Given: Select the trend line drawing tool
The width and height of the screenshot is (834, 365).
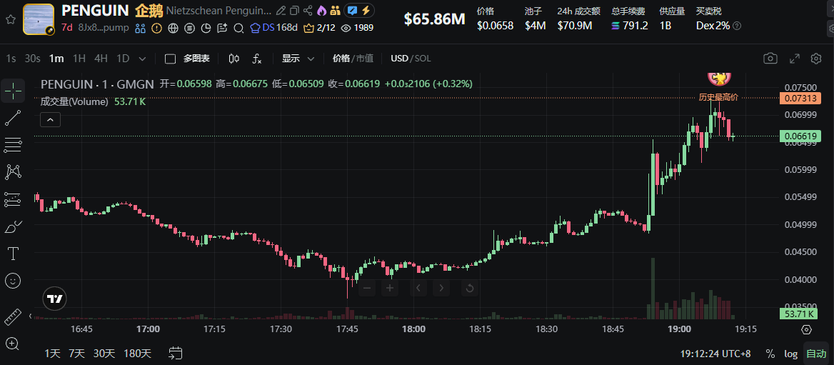Looking at the screenshot, I should [13, 118].
